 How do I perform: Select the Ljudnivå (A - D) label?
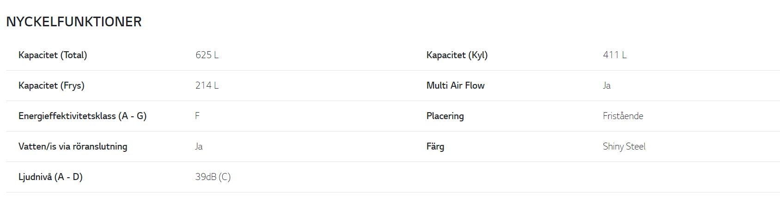pyautogui.click(x=50, y=177)
